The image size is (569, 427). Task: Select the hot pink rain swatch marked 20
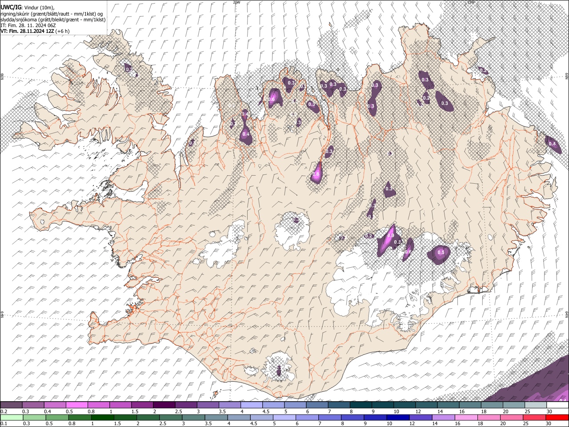pos(511,417)
